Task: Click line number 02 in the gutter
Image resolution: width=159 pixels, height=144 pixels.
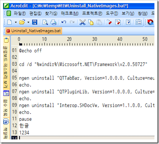Action: (14, 57)
